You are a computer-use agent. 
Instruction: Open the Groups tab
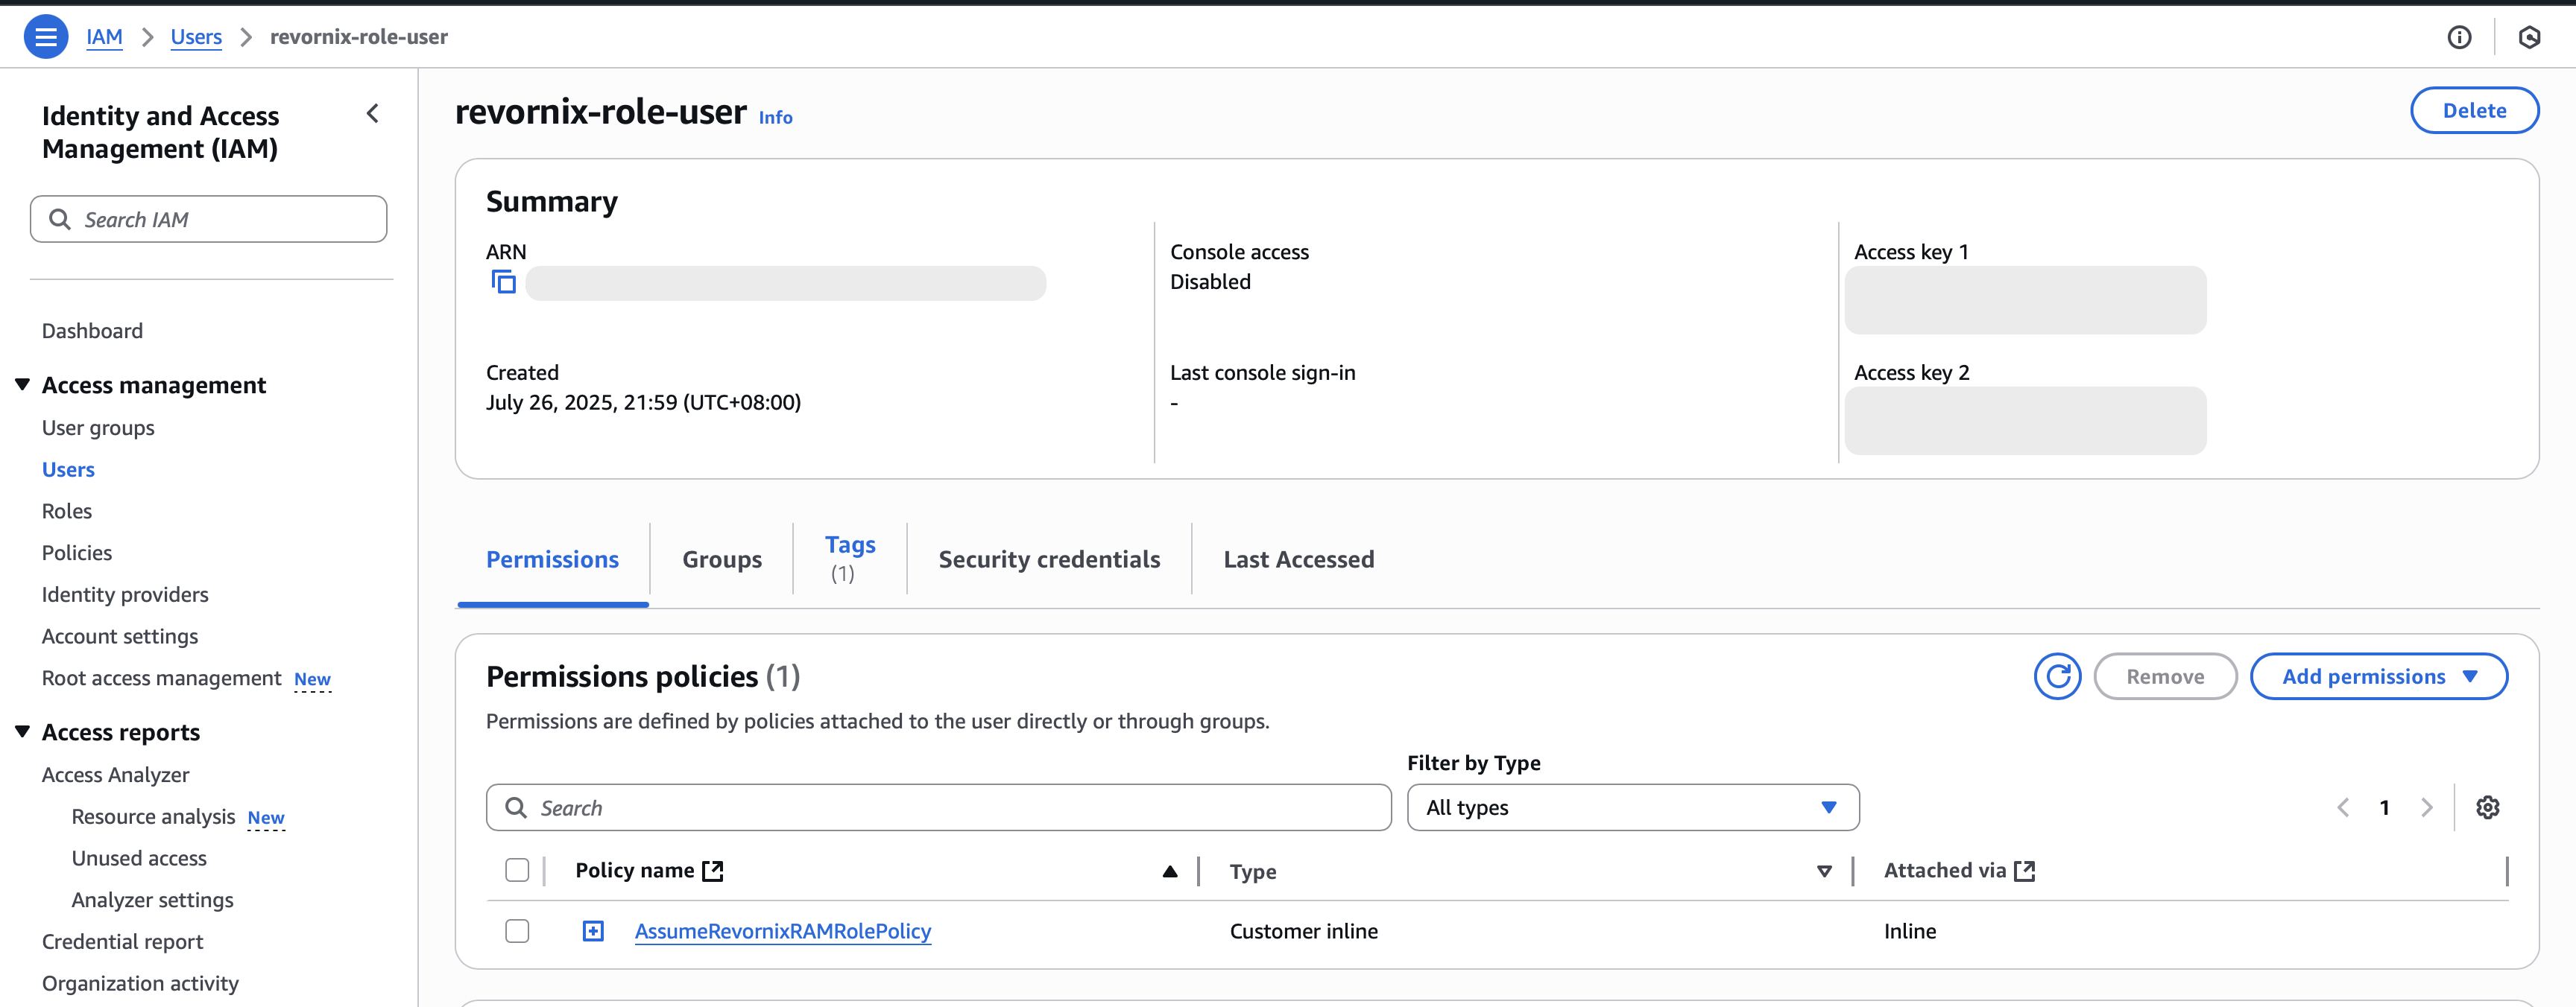[x=721, y=559]
